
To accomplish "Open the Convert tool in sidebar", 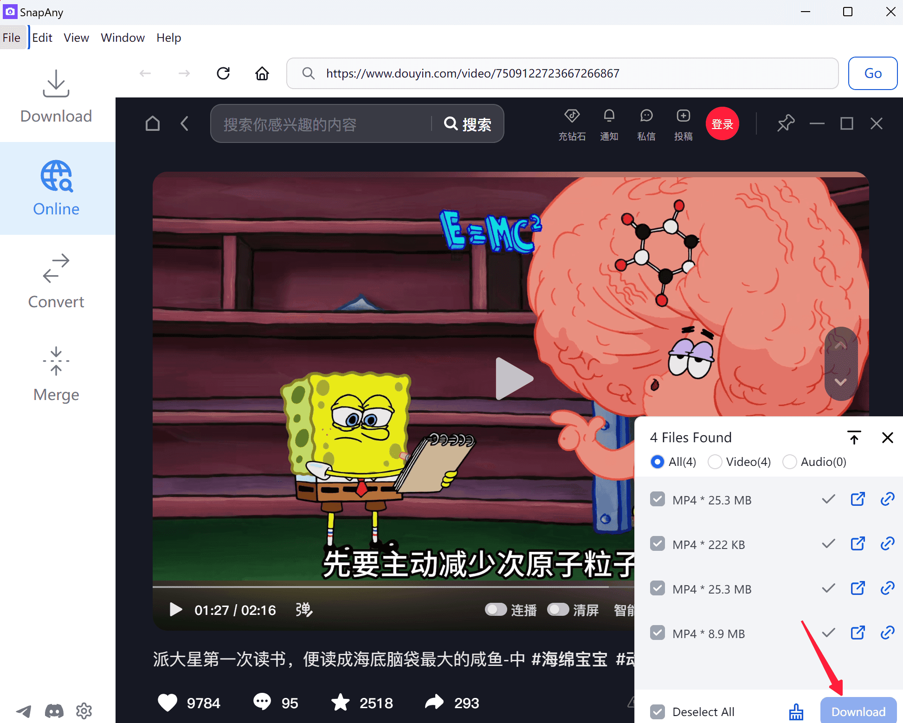I will coord(56,281).
